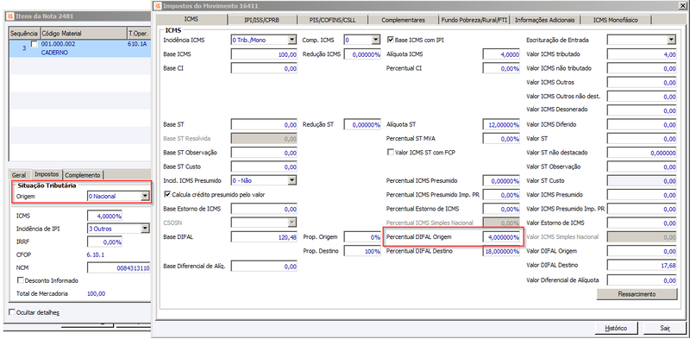Click the Base DIFAL field
Viewport: 690px width, 339px height.
pos(264,237)
